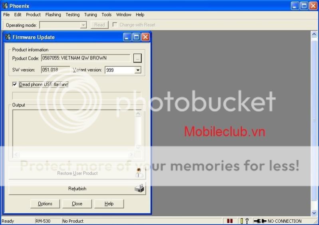319x225 pixels.
Task: Click the Read button in toolbar
Action: click(99, 25)
